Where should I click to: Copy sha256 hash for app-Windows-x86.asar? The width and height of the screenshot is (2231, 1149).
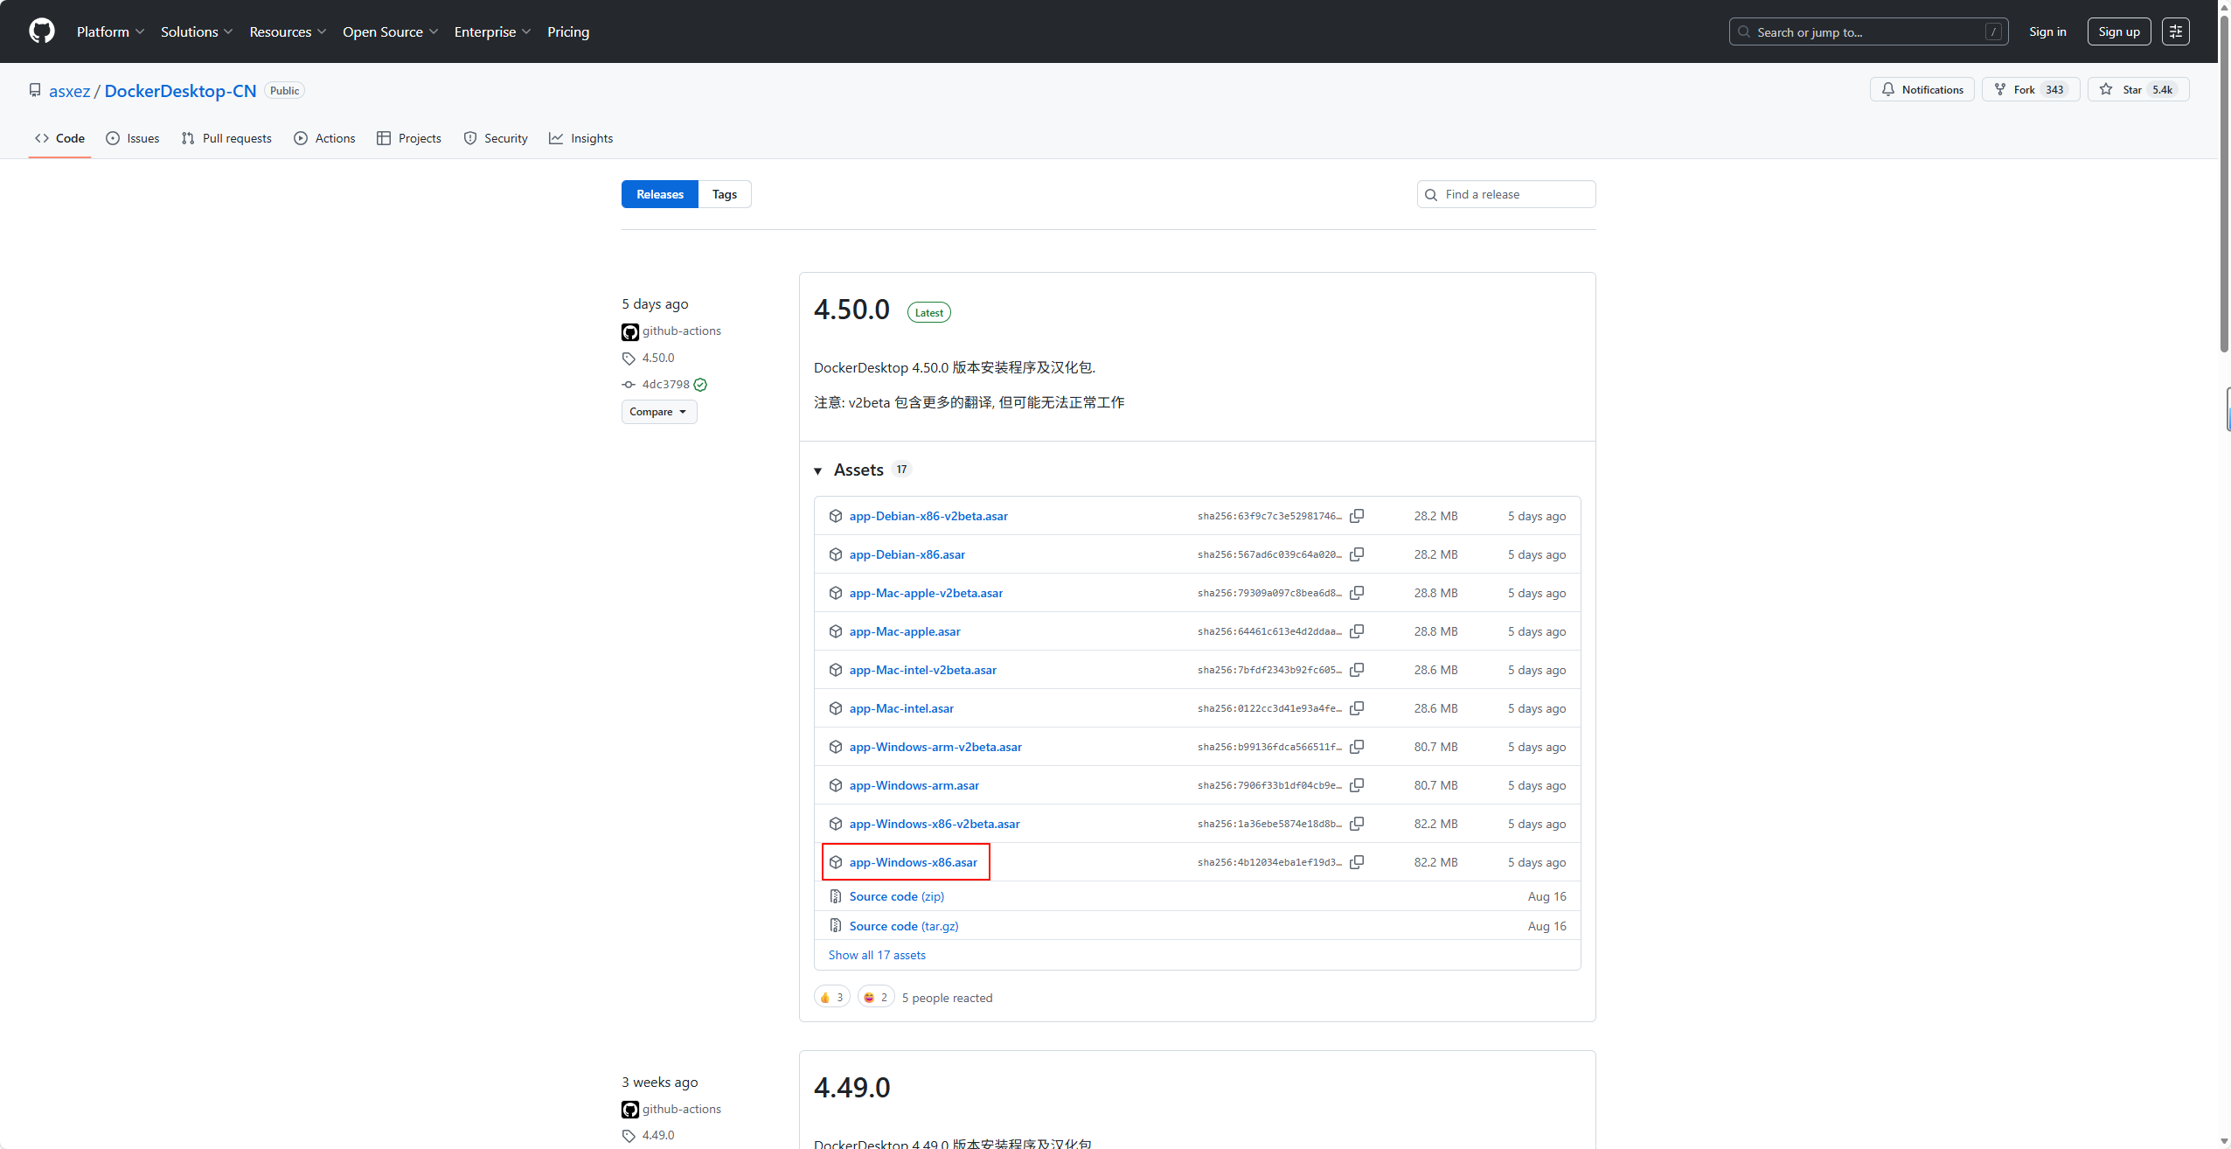tap(1357, 862)
